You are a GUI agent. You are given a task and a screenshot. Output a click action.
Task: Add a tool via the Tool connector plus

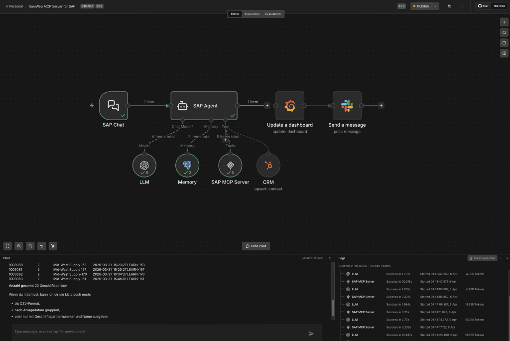[226, 140]
